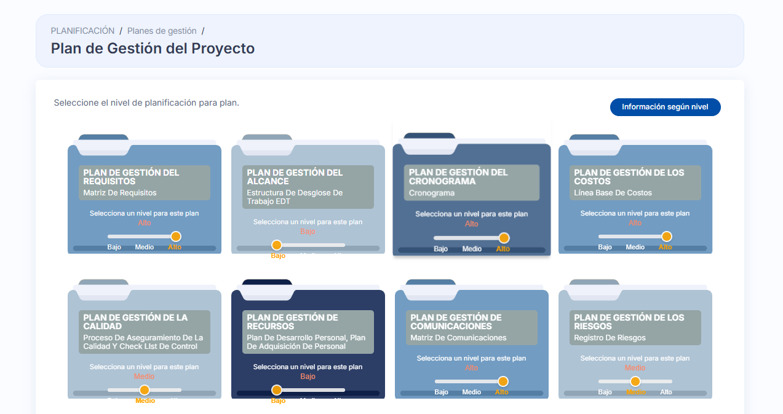Screen dimensions: 783x414
Task: Click the Cronograma subtitle in schedule card
Action: point(432,193)
